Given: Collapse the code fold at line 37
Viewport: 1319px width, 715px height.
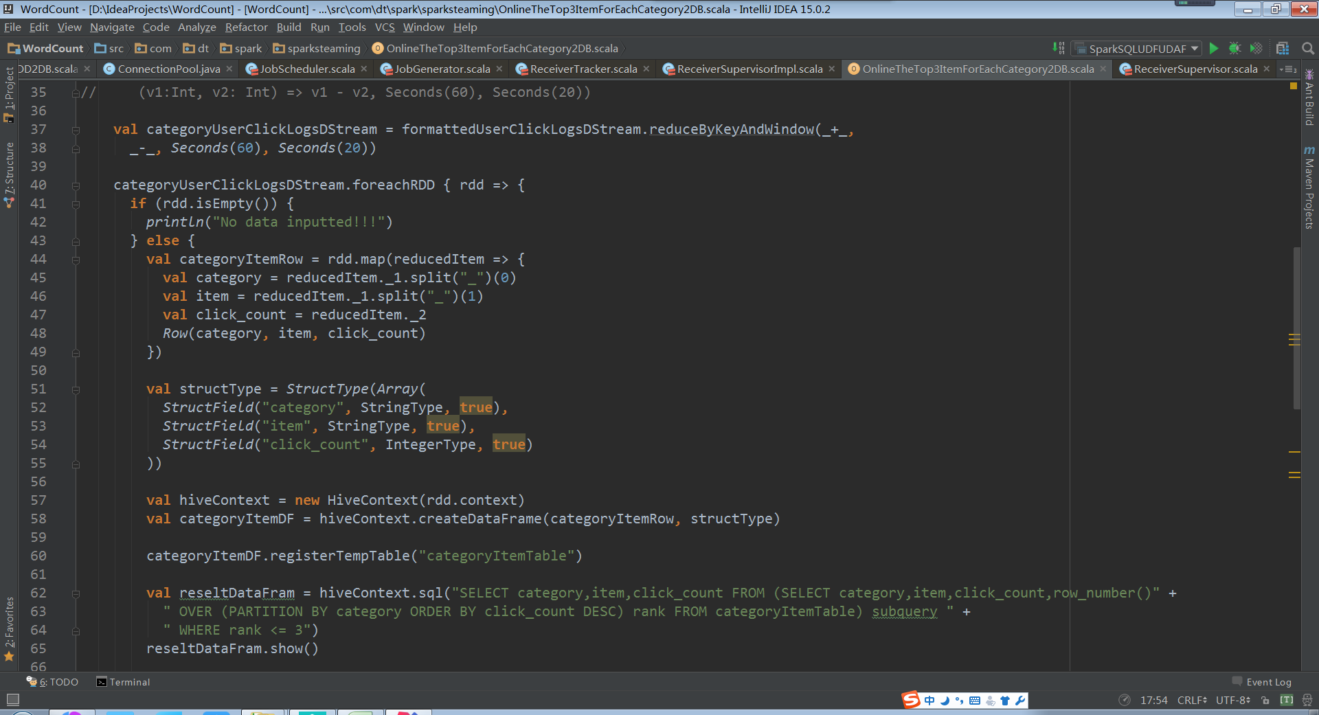Looking at the screenshot, I should coord(76,130).
